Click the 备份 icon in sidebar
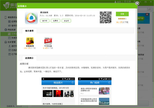The image size is (154, 108). [9, 26]
